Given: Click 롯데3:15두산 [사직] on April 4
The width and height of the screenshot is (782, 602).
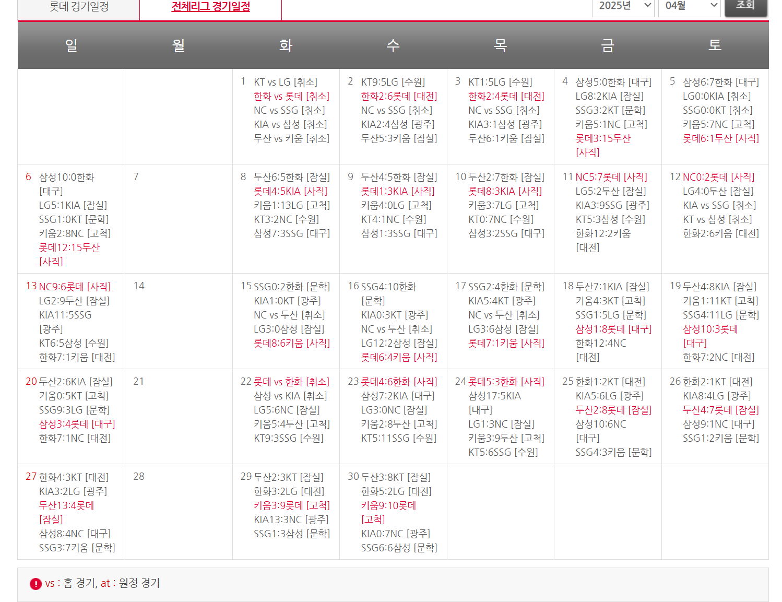Looking at the screenshot, I should [603, 145].
